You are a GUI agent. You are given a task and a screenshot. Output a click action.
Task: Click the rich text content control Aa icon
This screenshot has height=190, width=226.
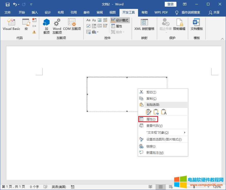click(88, 20)
